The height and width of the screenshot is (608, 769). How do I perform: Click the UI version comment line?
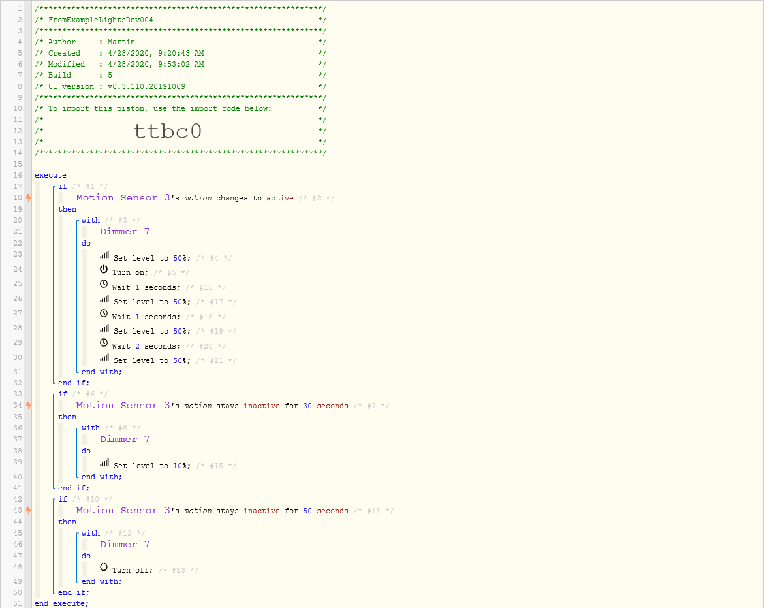click(x=180, y=86)
